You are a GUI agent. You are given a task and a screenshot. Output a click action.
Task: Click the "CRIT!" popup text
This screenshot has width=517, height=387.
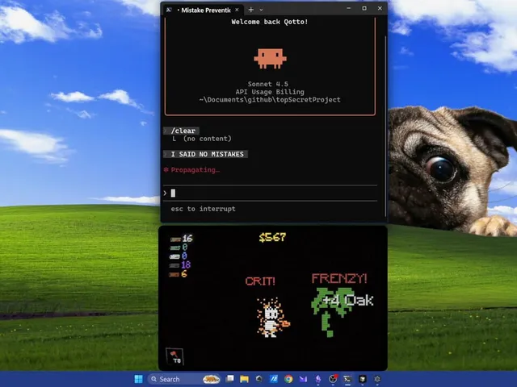260,281
